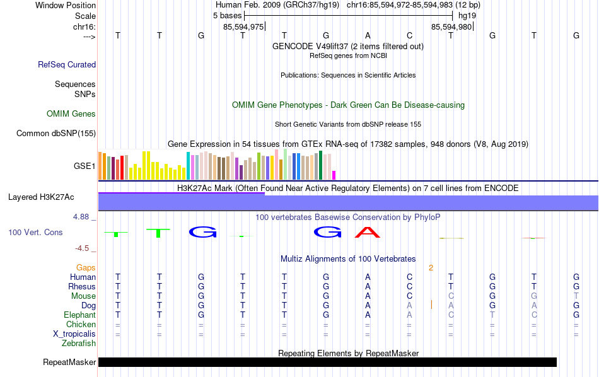This screenshot has height=377, width=599.
Task: Open the OMIM Genes track label
Action: point(71,114)
